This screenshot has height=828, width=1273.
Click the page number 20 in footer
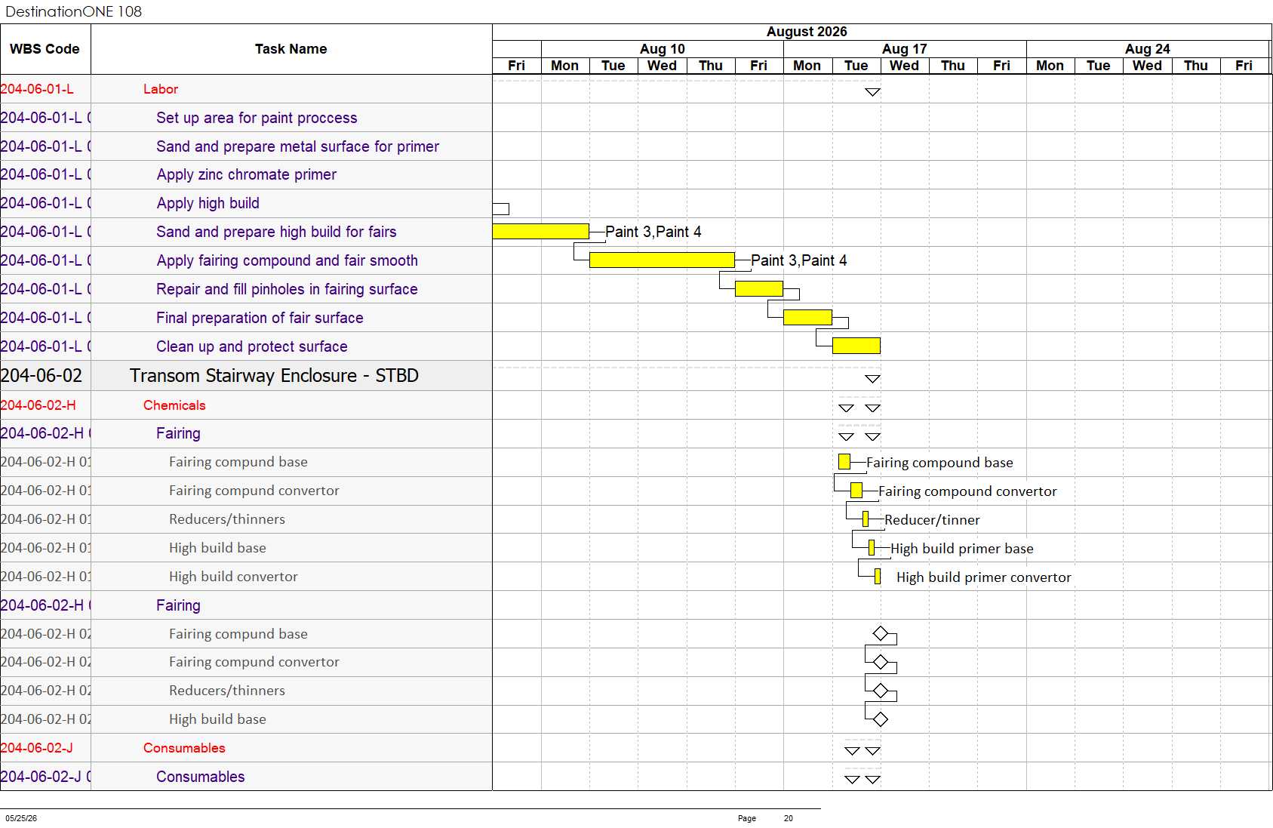point(789,818)
